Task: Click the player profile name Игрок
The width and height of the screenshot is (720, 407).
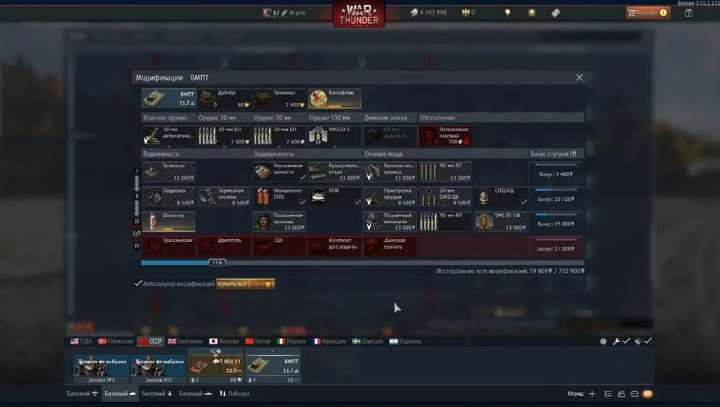Action: 297,13
